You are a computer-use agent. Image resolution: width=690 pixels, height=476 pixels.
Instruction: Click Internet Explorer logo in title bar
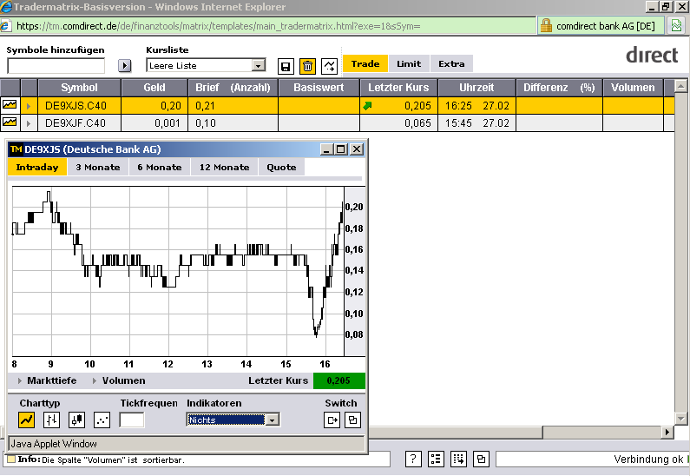(6, 7)
